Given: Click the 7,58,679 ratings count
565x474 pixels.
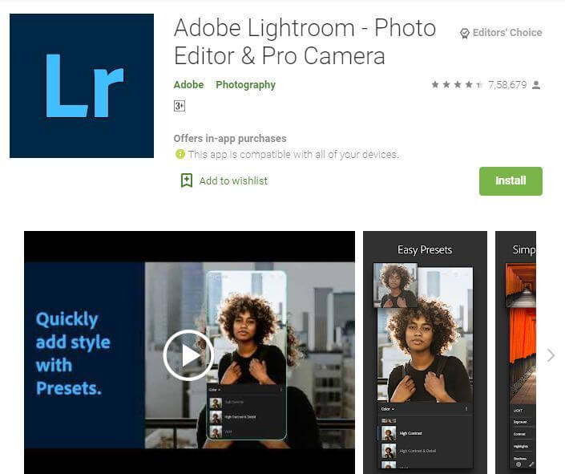Looking at the screenshot, I should [507, 85].
